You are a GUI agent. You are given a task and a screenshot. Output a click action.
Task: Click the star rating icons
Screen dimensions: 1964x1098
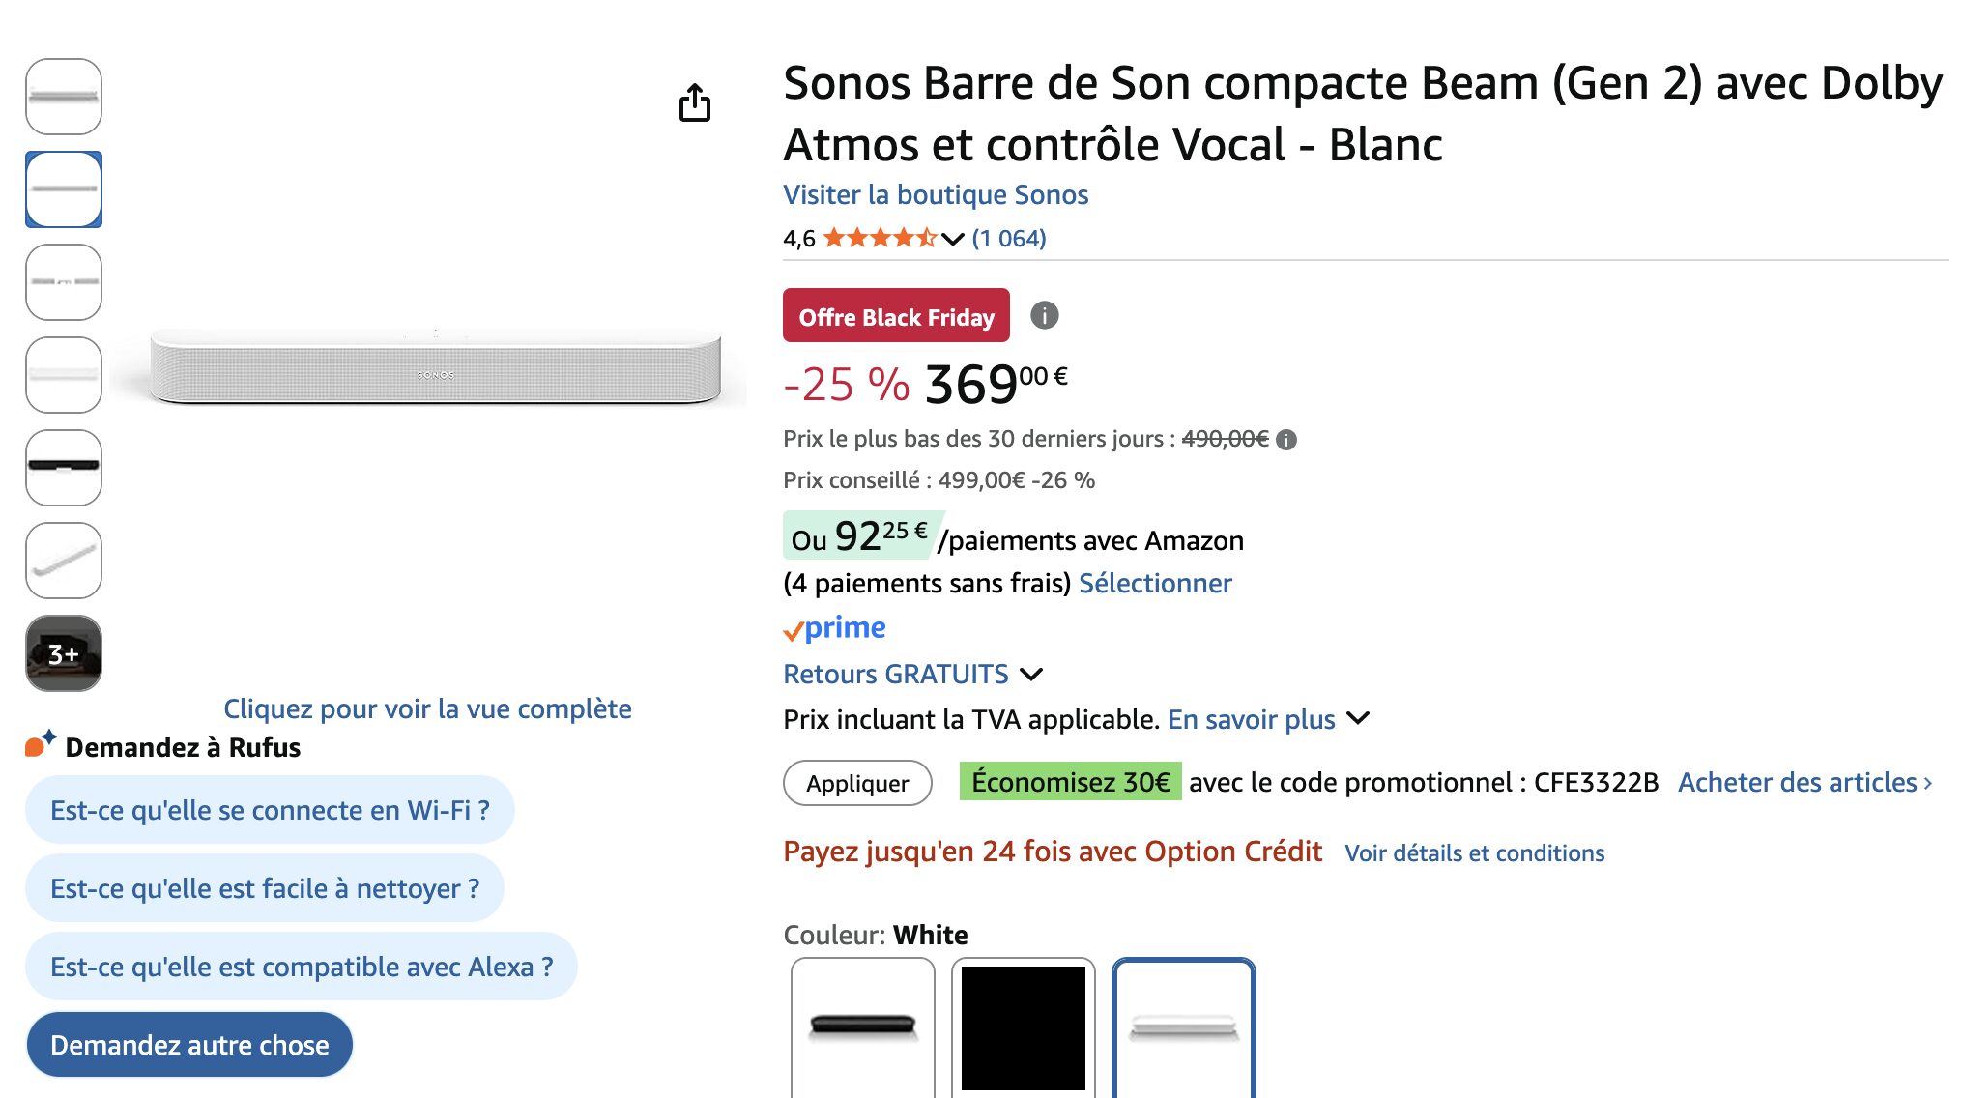click(x=879, y=238)
